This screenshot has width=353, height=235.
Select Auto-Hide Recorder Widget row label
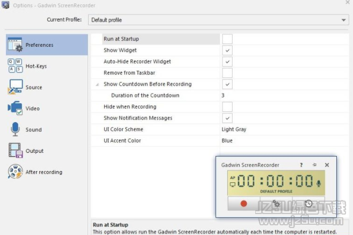(137, 61)
